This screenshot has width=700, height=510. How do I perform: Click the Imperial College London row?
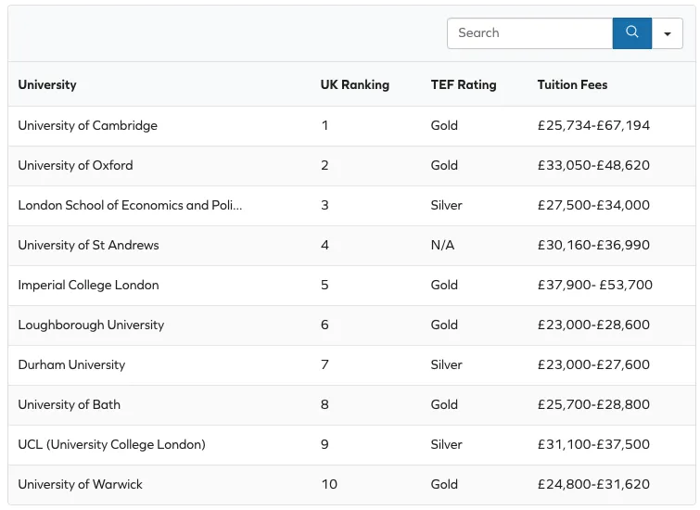click(x=89, y=285)
